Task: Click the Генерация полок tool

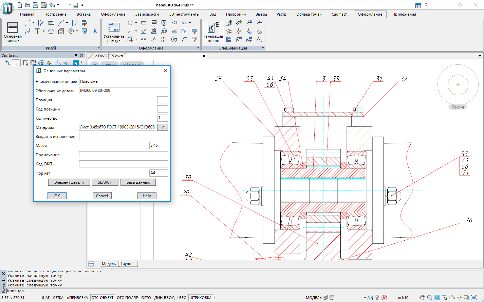Action: 213,33
